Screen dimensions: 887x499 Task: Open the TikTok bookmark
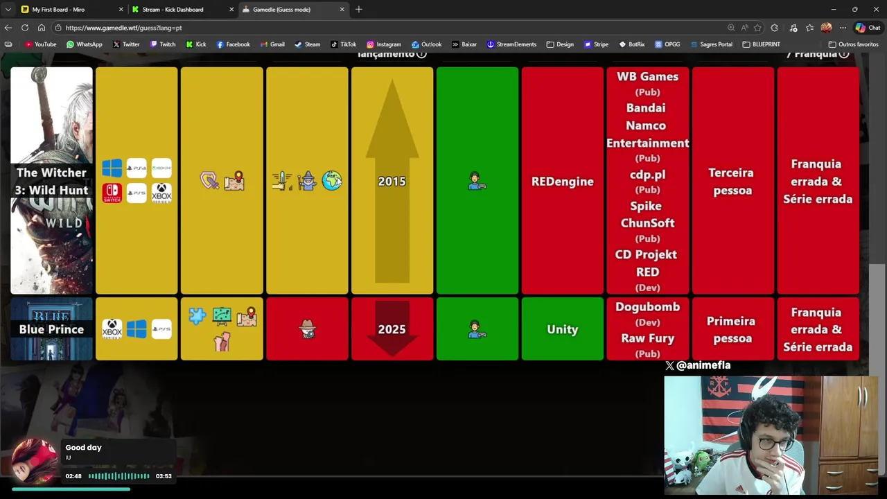(x=343, y=44)
